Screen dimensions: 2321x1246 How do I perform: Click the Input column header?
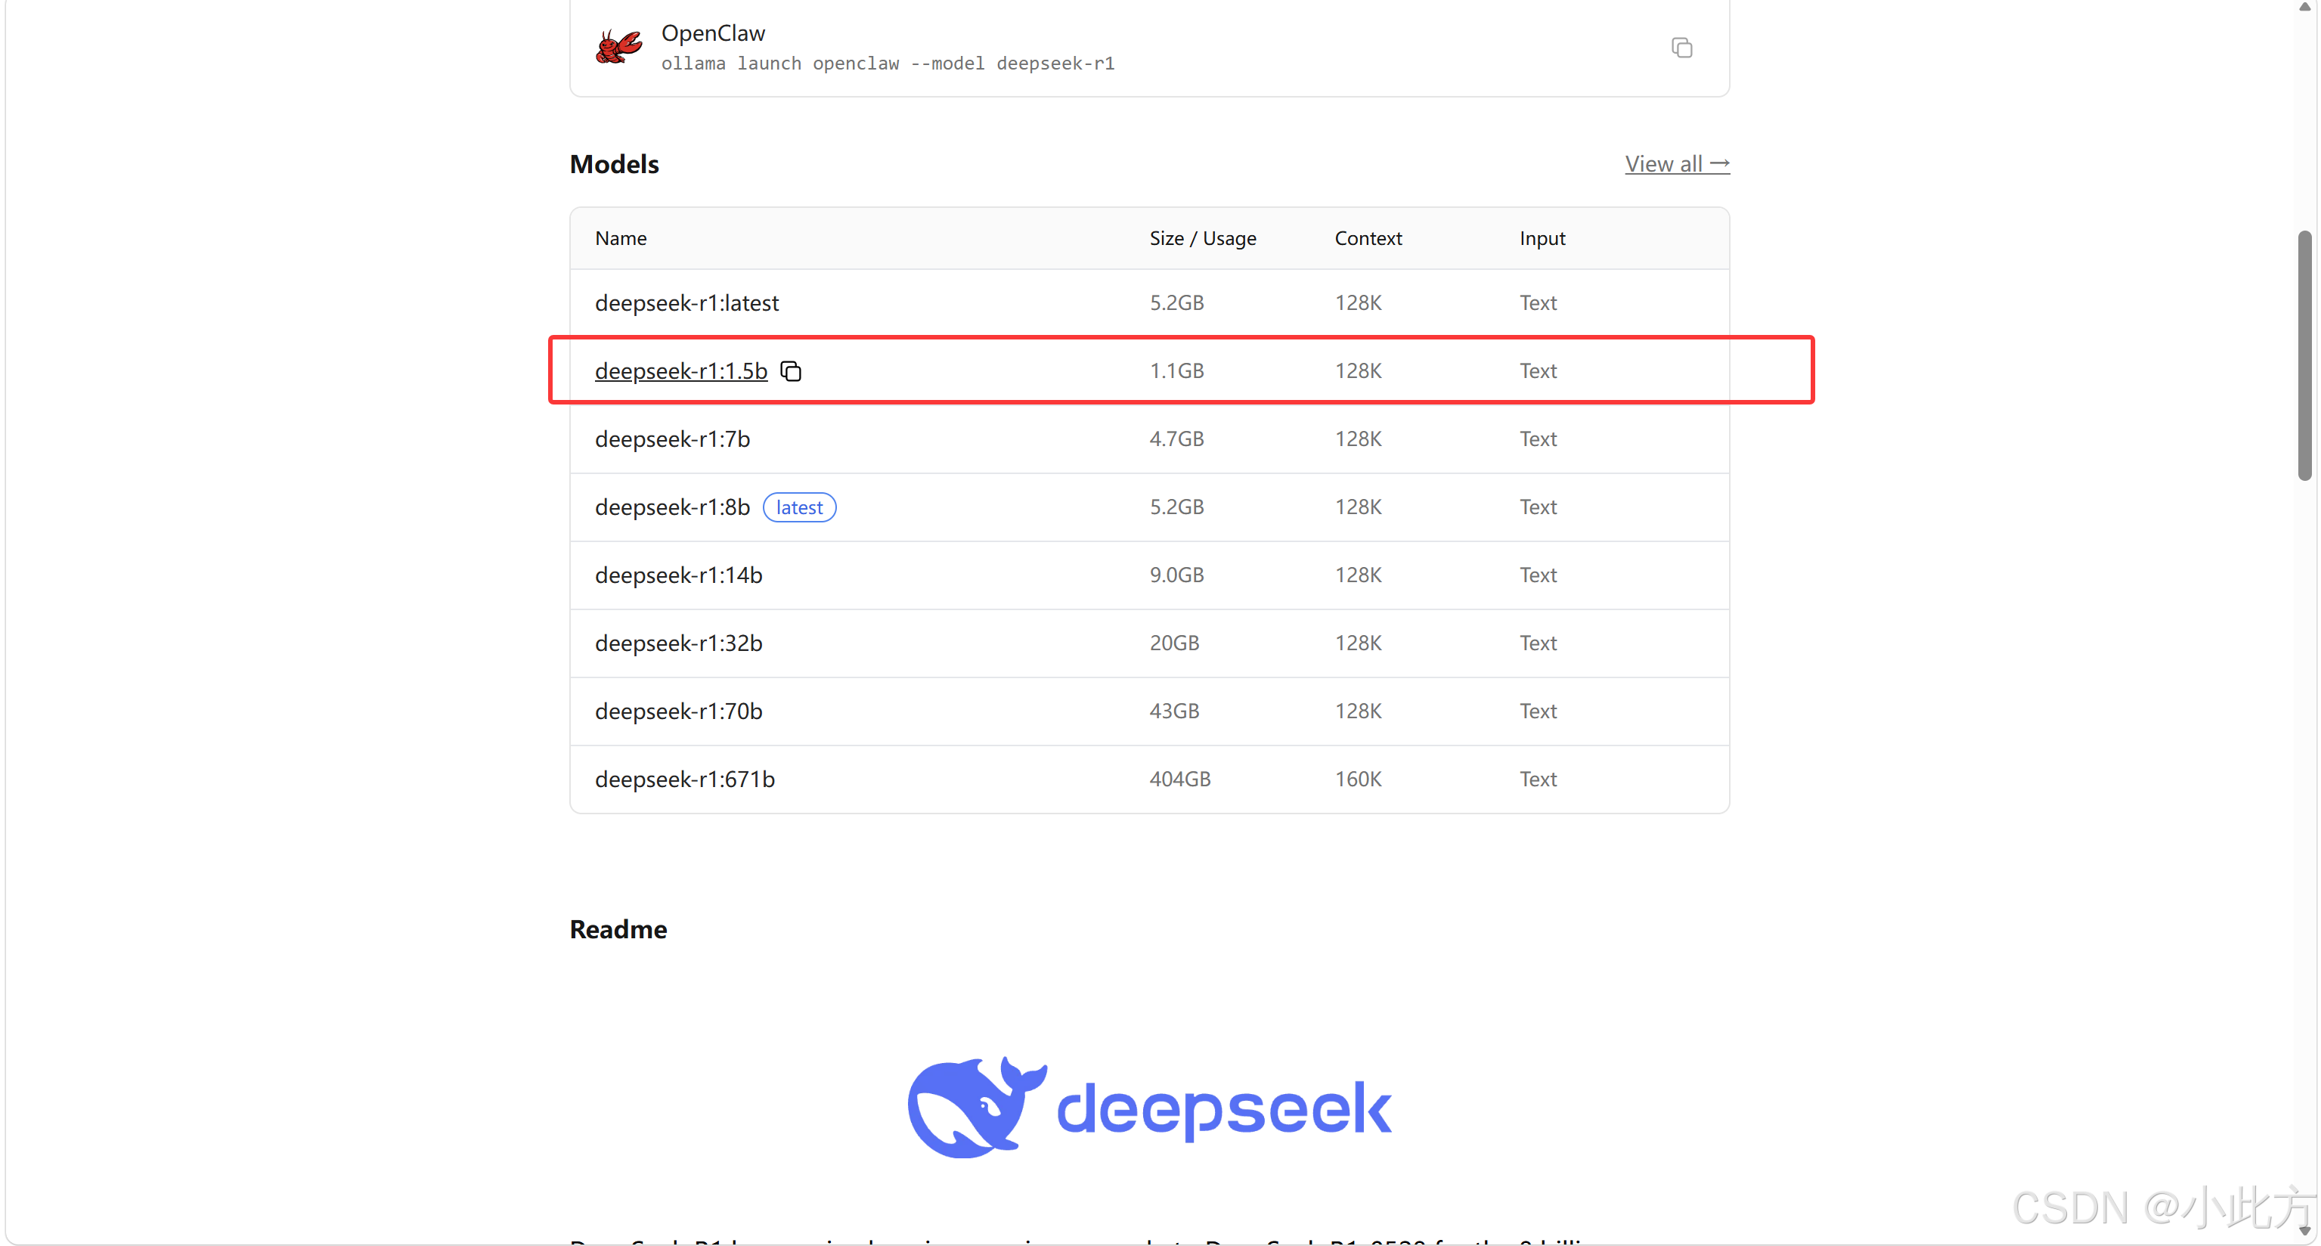tap(1542, 239)
